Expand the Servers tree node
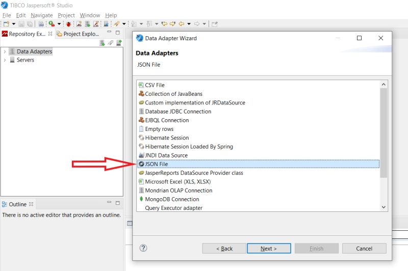Screen dimensions: 408x271 click(x=5, y=60)
